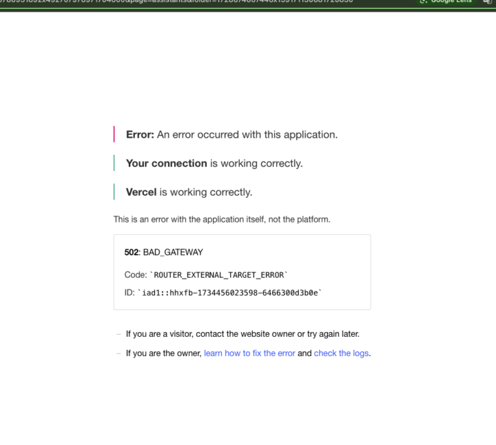The image size is (496, 445).
Task: Open the 'check the logs' link
Action: [341, 353]
